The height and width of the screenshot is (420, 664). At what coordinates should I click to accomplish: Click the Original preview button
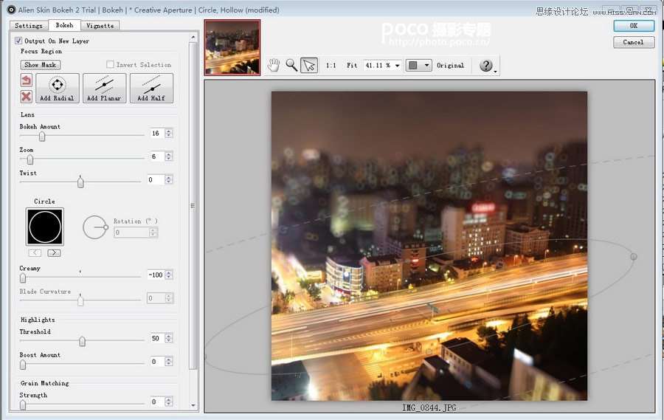pos(450,66)
